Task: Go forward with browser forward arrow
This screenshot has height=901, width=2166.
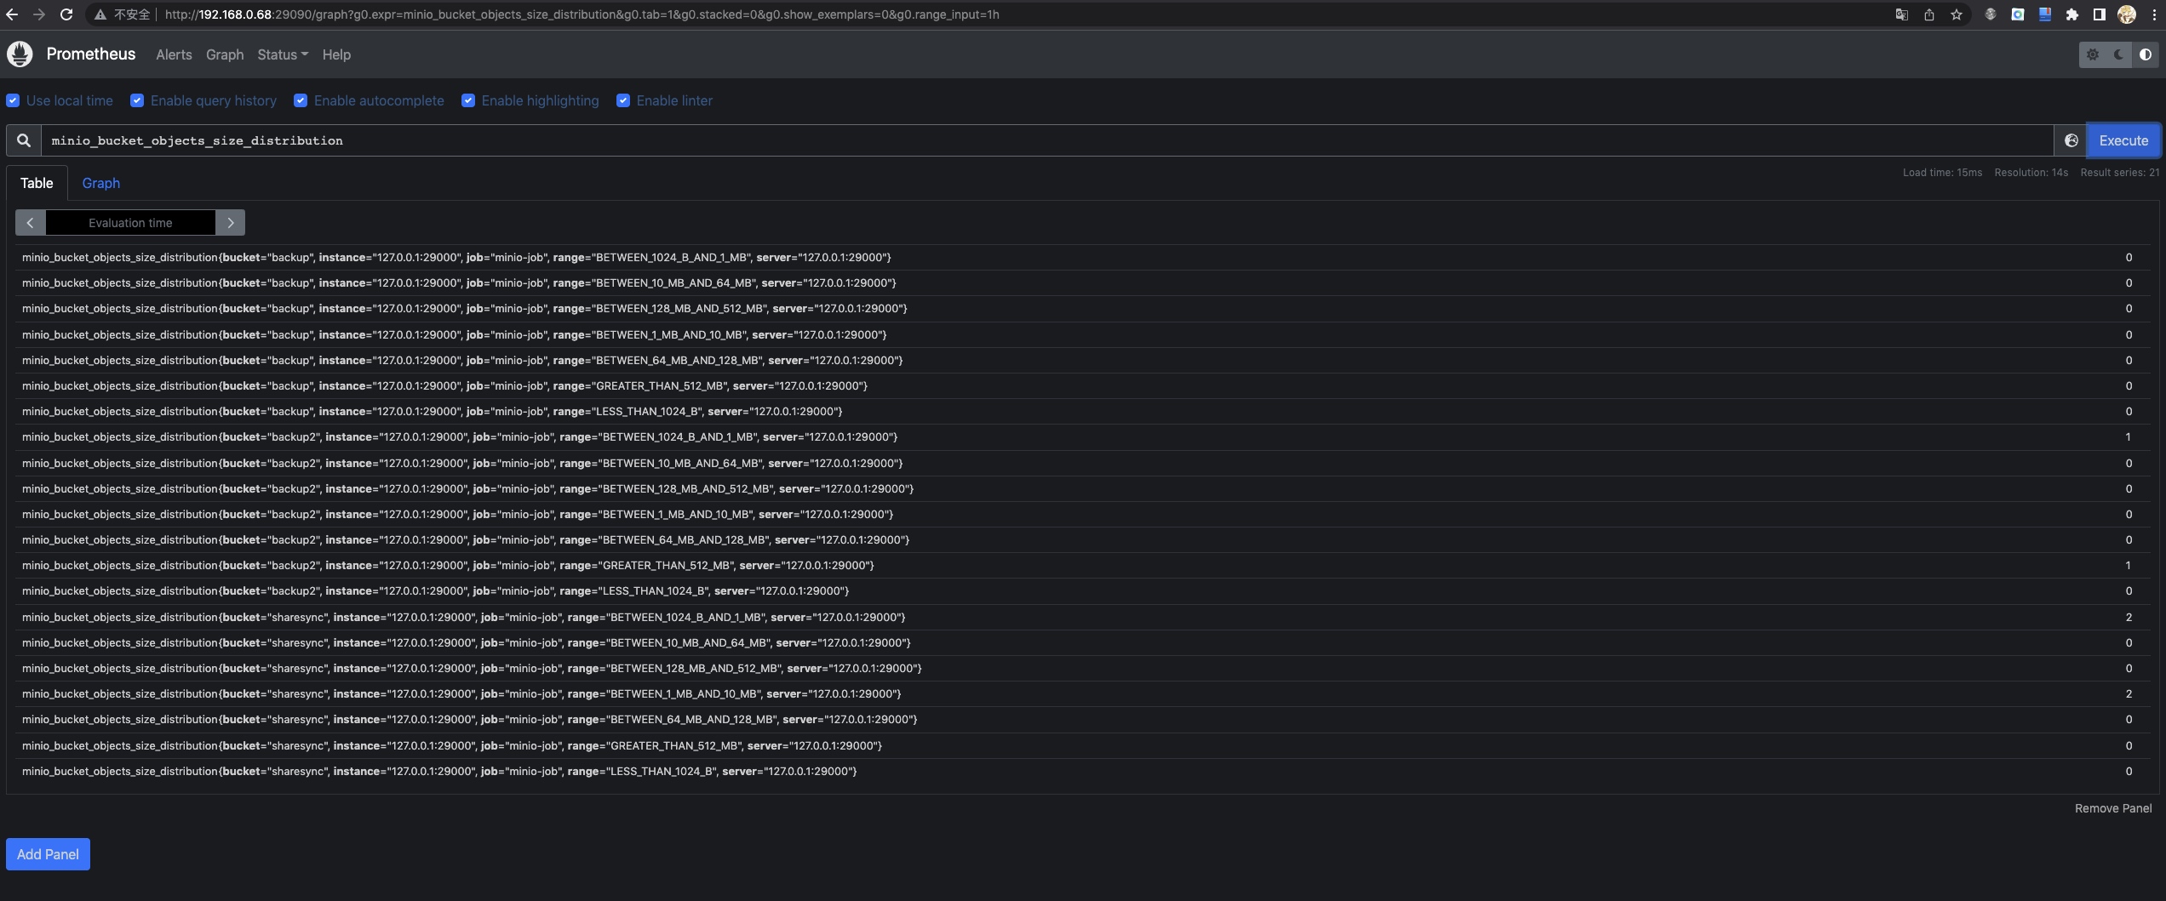Action: (38, 14)
